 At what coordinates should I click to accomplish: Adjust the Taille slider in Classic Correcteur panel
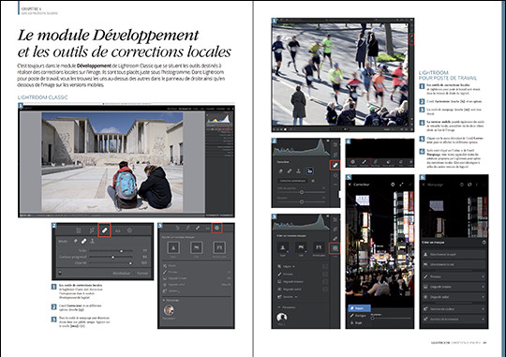pos(111,251)
